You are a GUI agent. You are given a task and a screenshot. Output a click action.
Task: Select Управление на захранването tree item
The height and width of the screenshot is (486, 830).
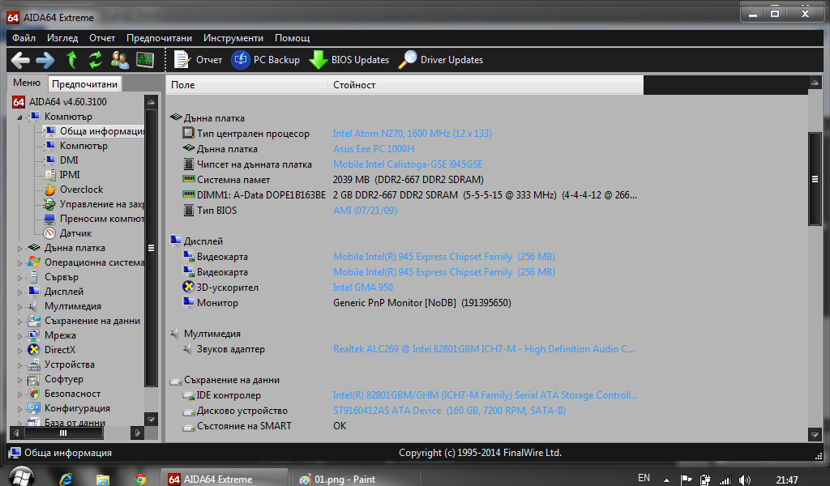click(101, 204)
